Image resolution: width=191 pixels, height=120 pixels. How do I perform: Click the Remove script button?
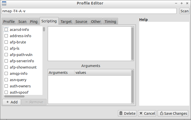click(34, 102)
